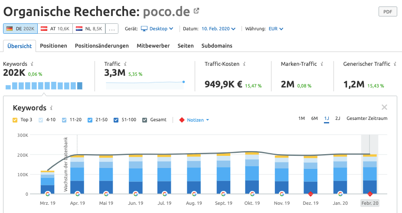402x213 pixels.
Task: Export report with PDF button
Action: (x=388, y=12)
